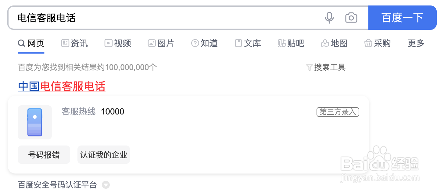Open the 采购 tab
Image resolution: width=444 pixels, height=193 pixels.
(x=378, y=43)
